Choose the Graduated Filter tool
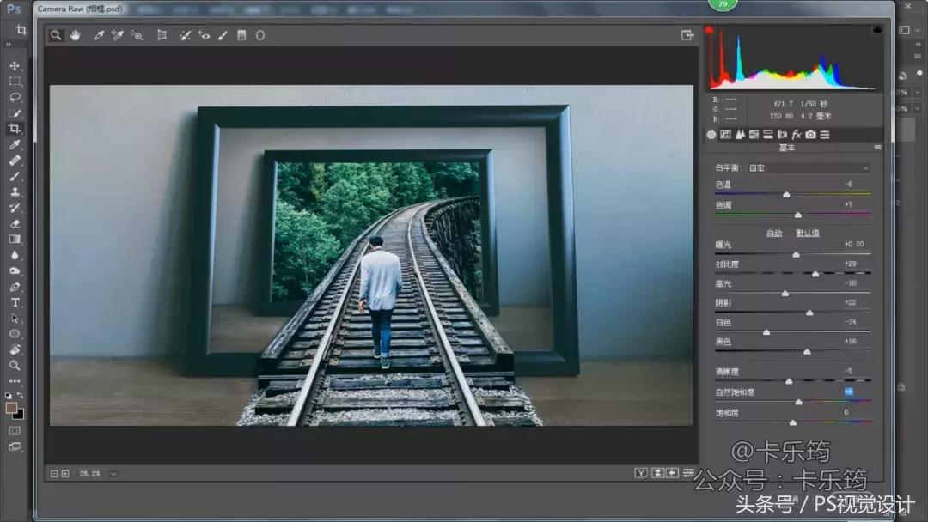Screen dimensions: 928x522 click(241, 35)
